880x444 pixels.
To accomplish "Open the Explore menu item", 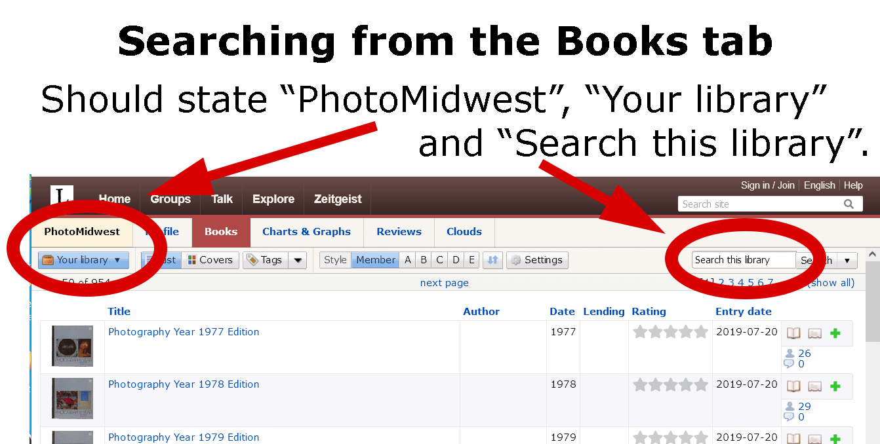I will (x=273, y=199).
